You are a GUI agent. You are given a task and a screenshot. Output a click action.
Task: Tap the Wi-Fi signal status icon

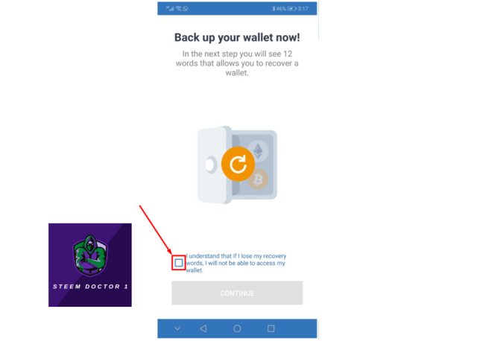pos(179,8)
